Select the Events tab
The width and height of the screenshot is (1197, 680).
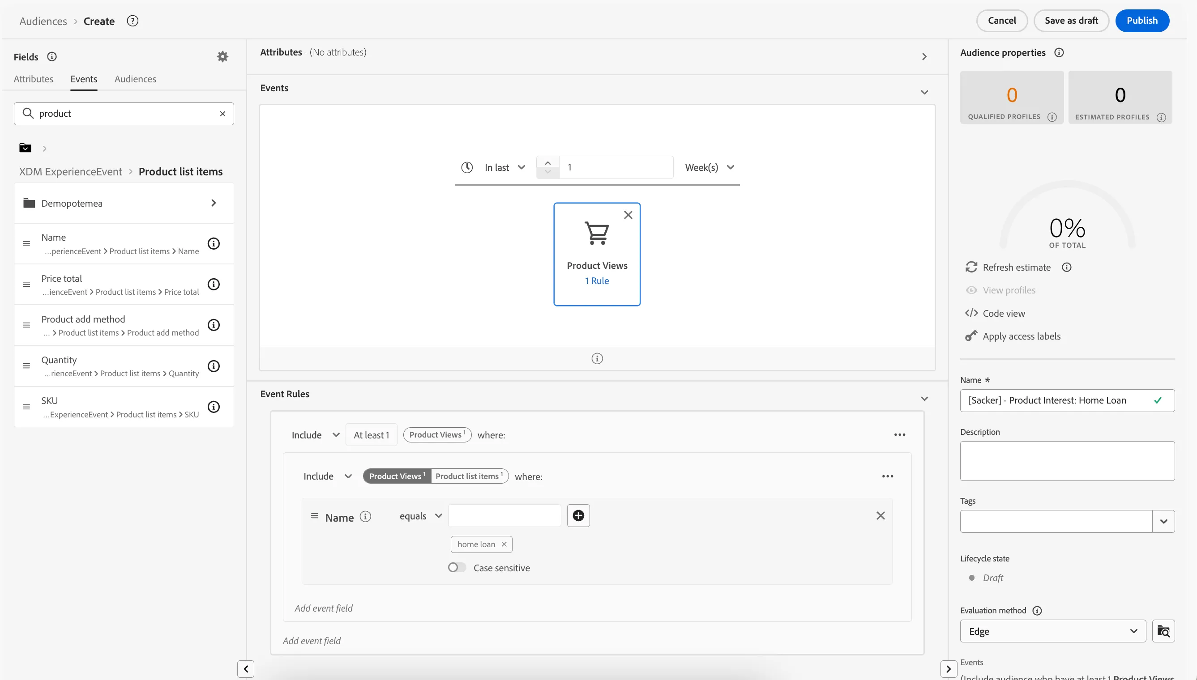tap(84, 79)
